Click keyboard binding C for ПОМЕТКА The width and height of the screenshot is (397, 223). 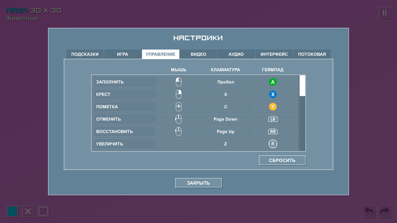(226, 107)
